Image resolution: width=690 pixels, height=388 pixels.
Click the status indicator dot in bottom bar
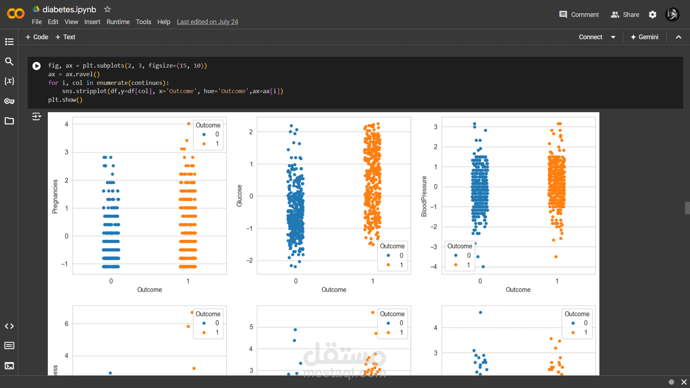tap(671, 382)
